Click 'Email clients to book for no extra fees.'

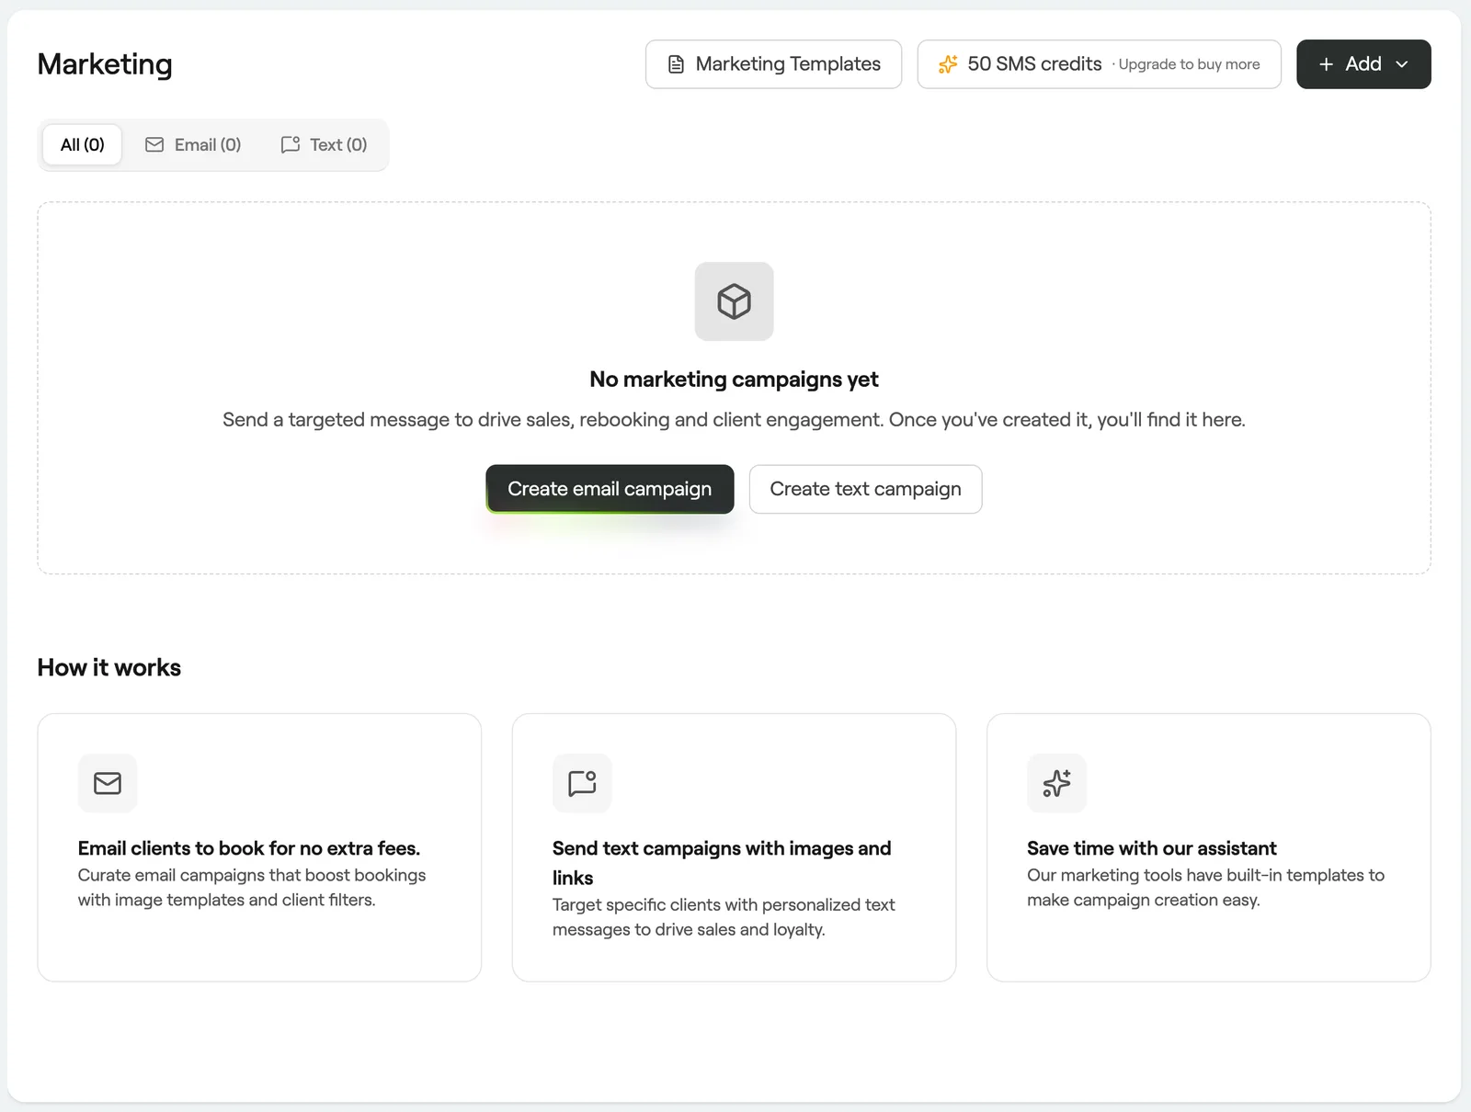(249, 848)
